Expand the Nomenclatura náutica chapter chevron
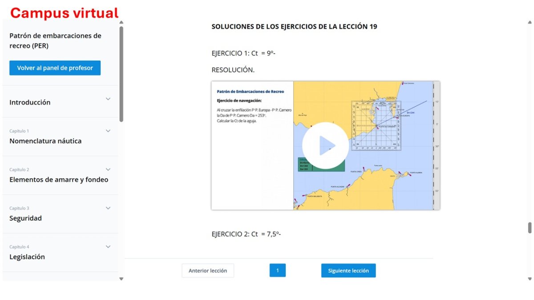534x300 pixels. 108,131
